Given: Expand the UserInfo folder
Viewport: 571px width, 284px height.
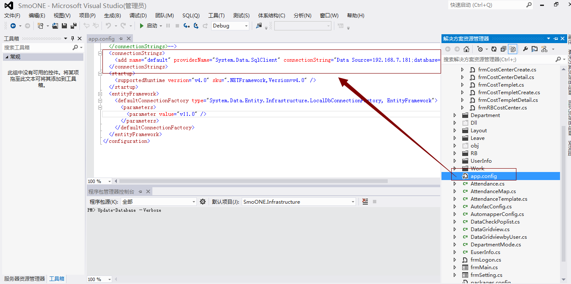Looking at the screenshot, I should 455,161.
